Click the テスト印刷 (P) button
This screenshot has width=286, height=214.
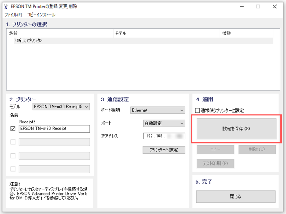click(x=215, y=164)
